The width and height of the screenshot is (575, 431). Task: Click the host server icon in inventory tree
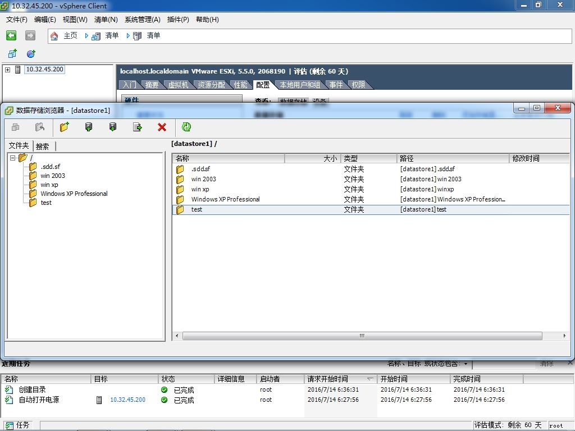click(17, 69)
